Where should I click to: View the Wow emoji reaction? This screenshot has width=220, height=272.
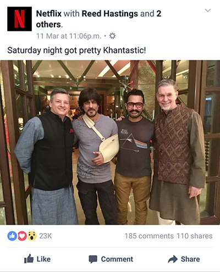pyautogui.click(x=32, y=236)
